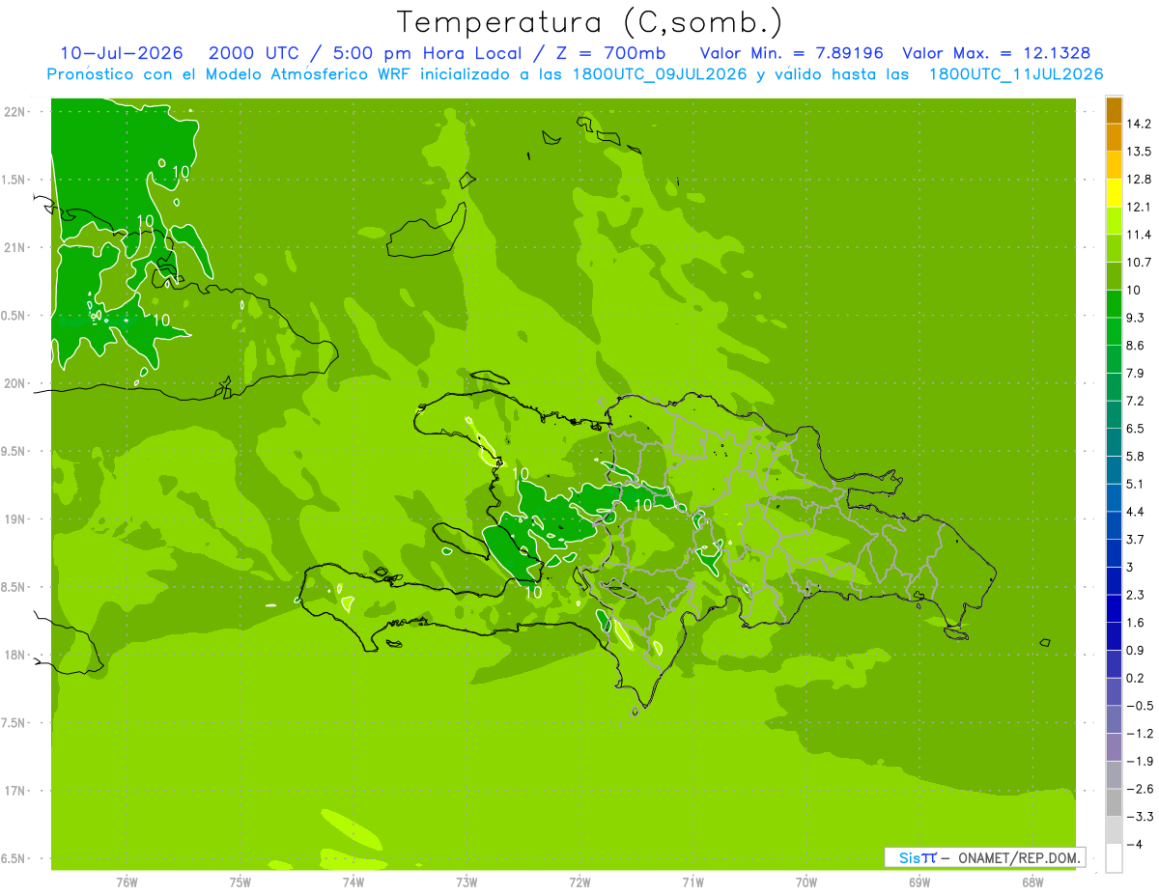This screenshot has width=1159, height=895.
Task: Click the "7.9" colorbar label
Action: [1136, 373]
